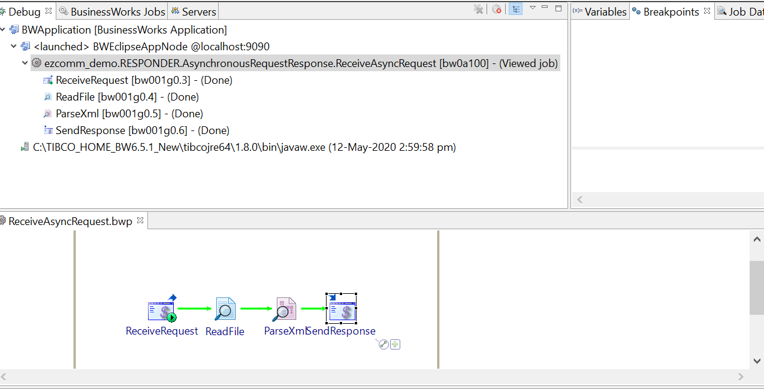Screen dimensions: 764x389
Task: Click the ParseXml row icon in Debug tree
Action: point(48,113)
